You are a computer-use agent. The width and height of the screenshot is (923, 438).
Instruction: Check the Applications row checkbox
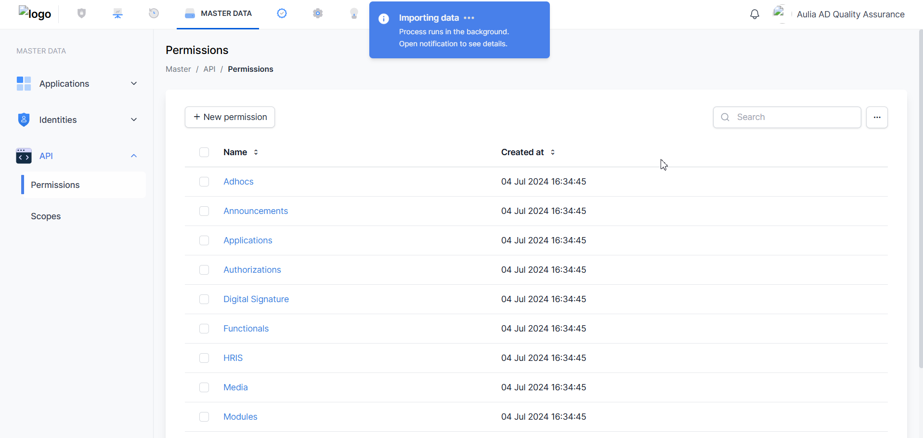point(204,240)
